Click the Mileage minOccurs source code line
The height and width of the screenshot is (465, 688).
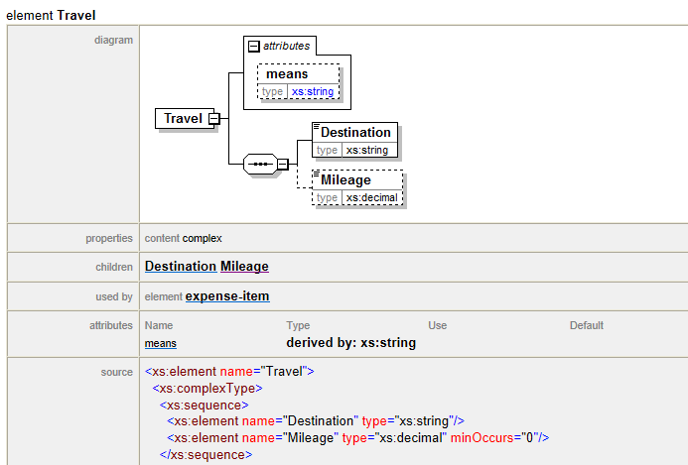357,437
